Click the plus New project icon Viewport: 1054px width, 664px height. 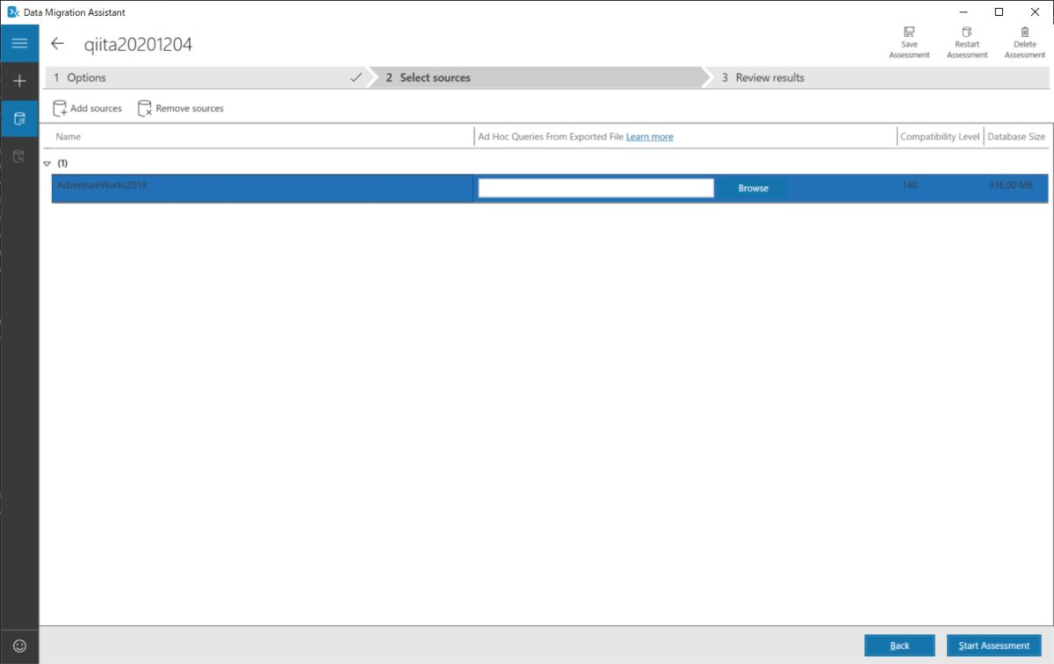click(x=19, y=81)
